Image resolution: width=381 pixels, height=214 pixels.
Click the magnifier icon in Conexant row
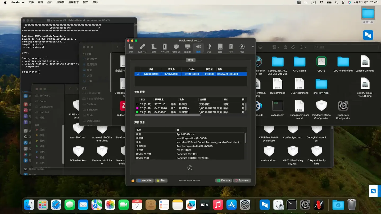click(x=138, y=74)
